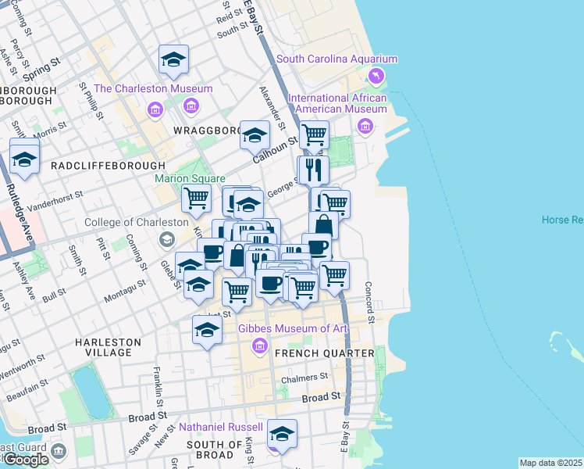Viewport: 584px width, 469px height.
Task: Click the Nathaniel Russell label
Action: (221, 428)
